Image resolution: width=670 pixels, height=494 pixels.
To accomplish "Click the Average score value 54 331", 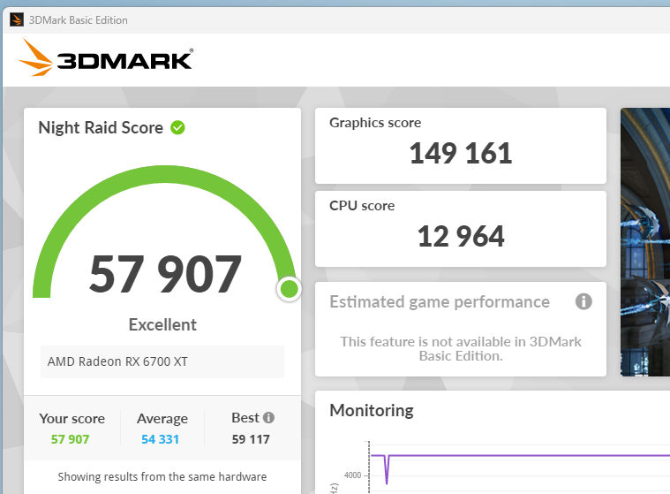I will click(161, 439).
